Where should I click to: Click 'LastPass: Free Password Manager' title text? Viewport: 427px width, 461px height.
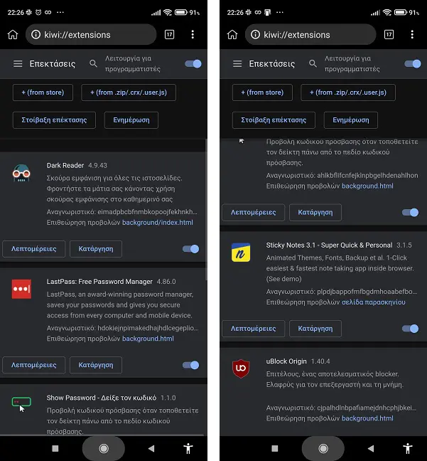click(99, 281)
